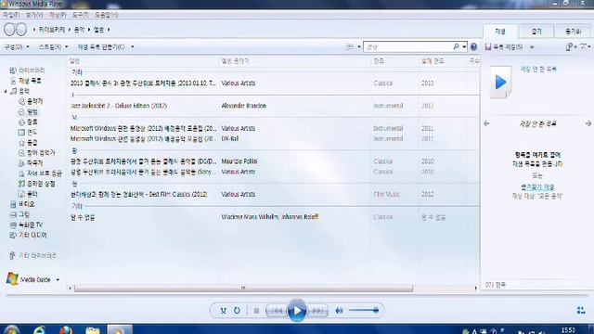
Task: Switch to the 굽기 (burn) tab
Action: (536, 31)
